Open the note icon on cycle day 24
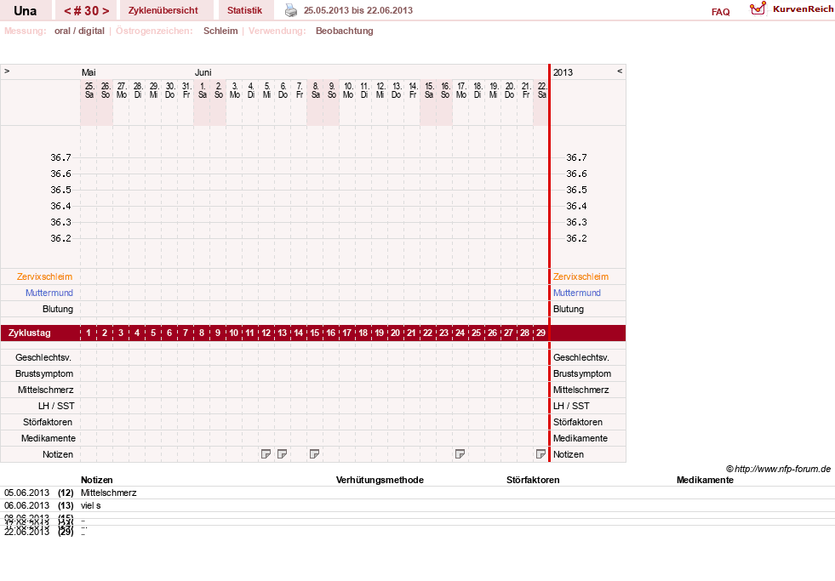Image resolution: width=835 pixels, height=581 pixels. [x=460, y=454]
